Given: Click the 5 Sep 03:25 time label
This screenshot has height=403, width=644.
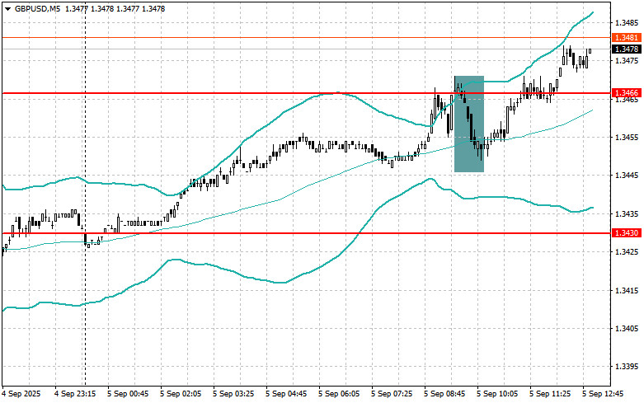Looking at the screenshot, I should tap(233, 394).
